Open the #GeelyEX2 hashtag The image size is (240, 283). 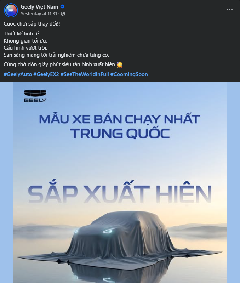pyautogui.click(x=46, y=74)
